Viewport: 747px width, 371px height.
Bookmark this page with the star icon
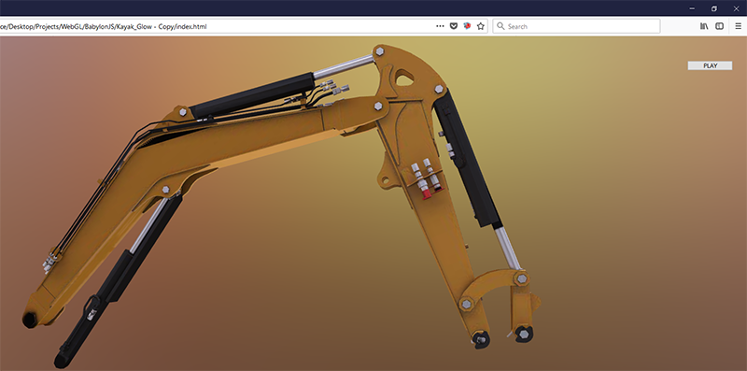481,26
